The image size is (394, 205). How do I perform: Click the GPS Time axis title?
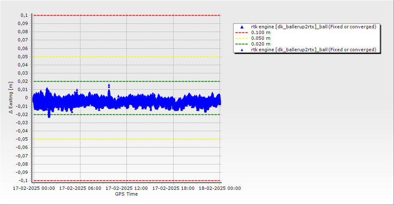tap(126, 194)
